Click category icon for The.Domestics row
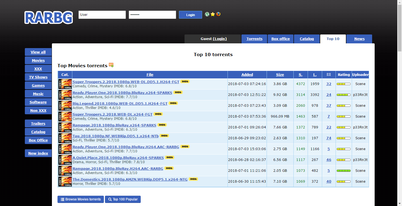 [x=65, y=182]
